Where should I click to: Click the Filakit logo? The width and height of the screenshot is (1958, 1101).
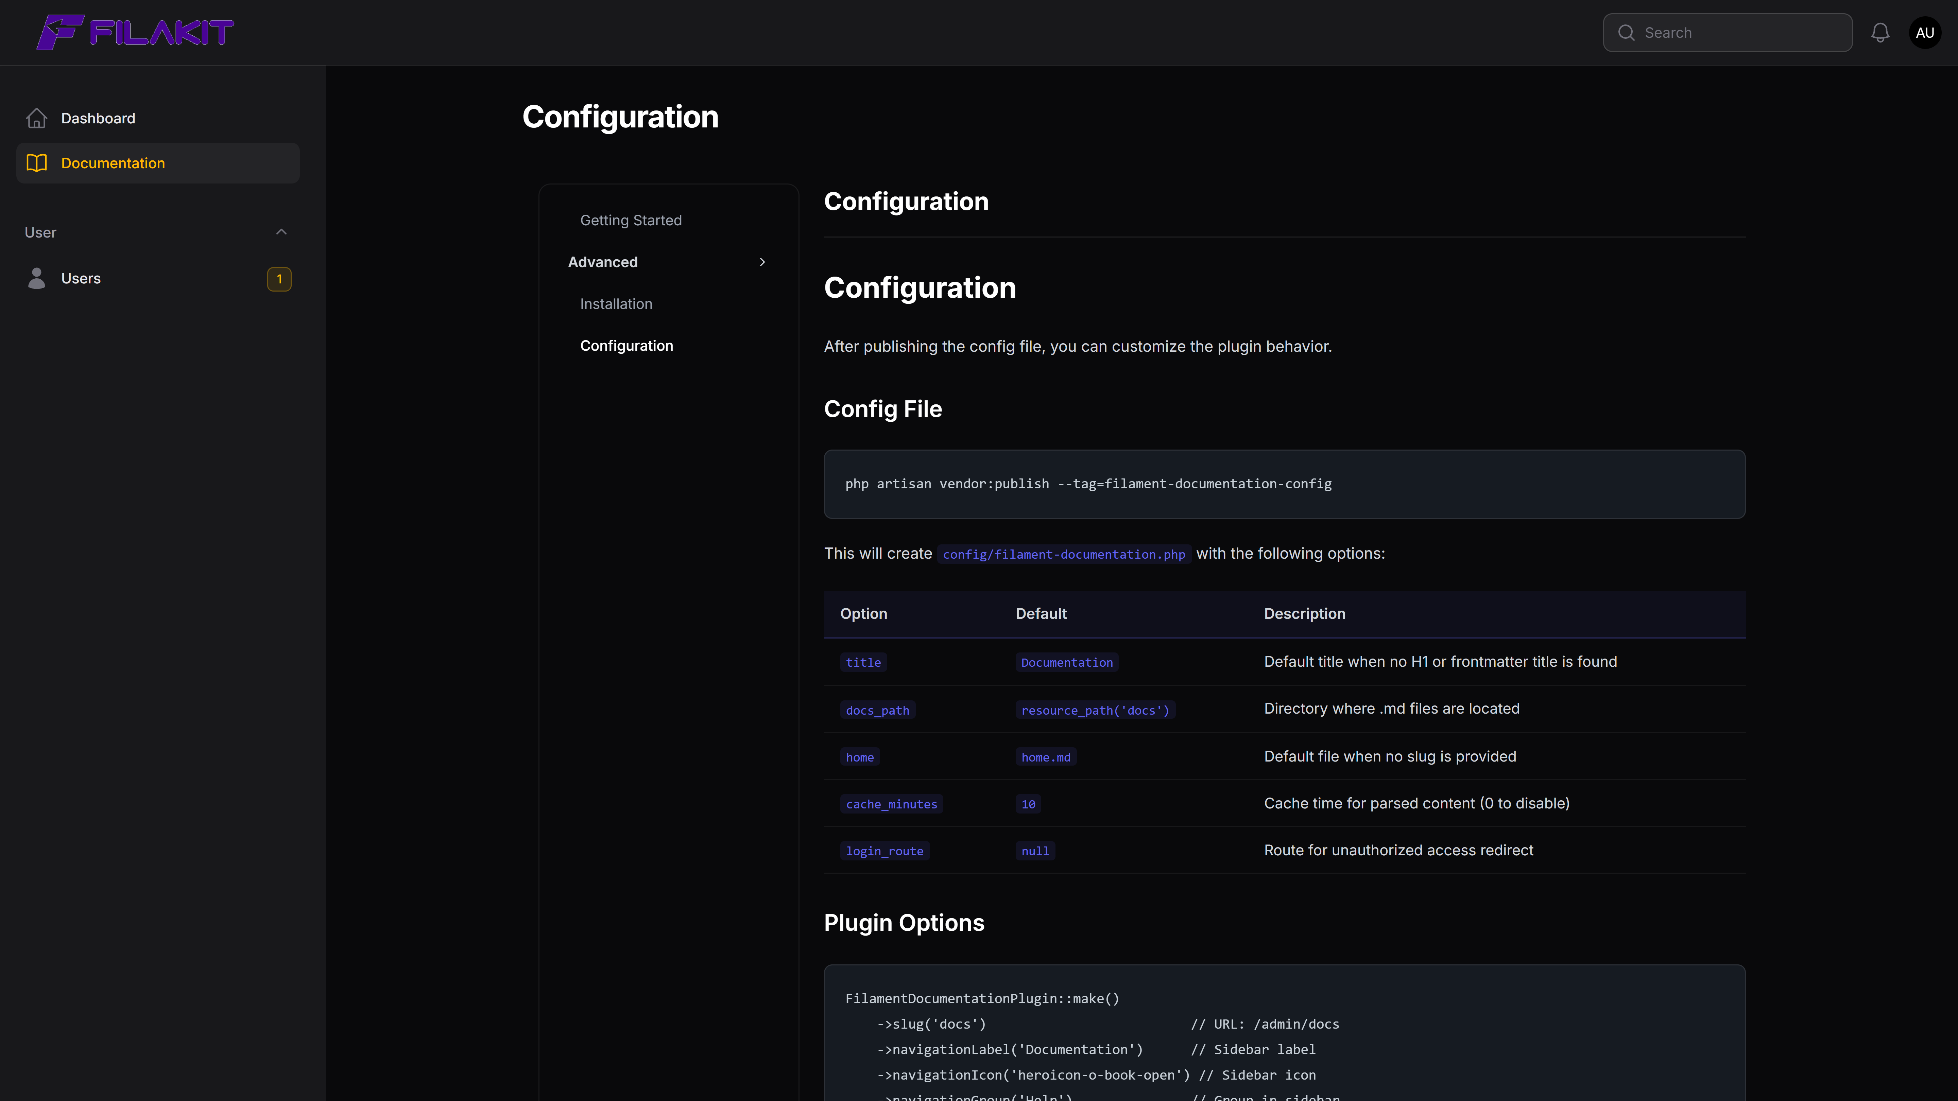[135, 33]
